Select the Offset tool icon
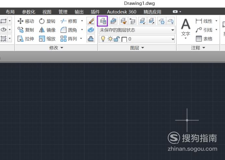225x160 pixels. pyautogui.click(x=91, y=39)
